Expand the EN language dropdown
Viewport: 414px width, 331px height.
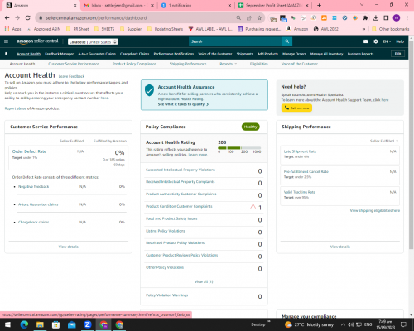(387, 41)
